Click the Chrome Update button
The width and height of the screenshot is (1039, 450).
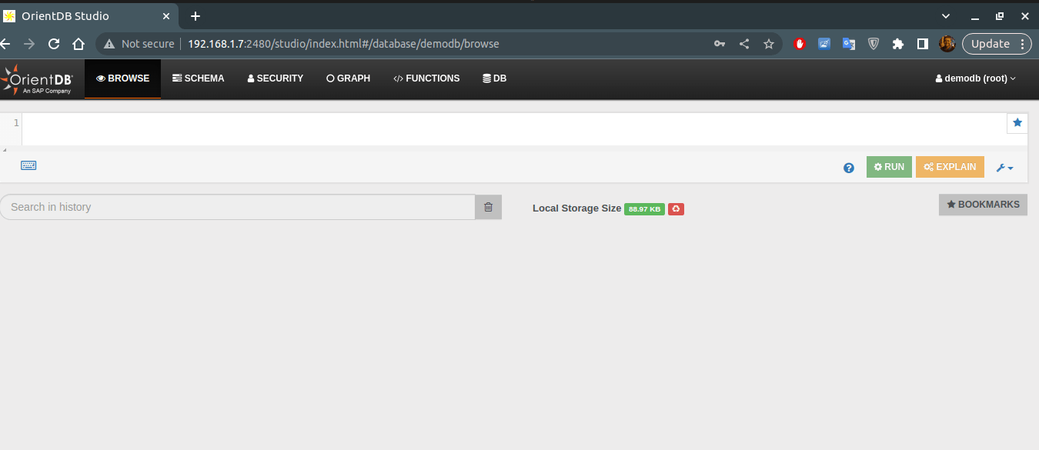(x=997, y=44)
